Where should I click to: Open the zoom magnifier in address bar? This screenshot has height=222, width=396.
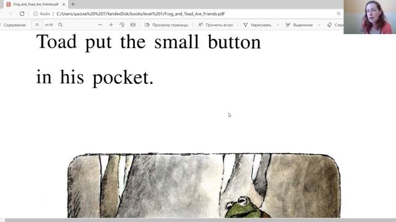[338, 14]
